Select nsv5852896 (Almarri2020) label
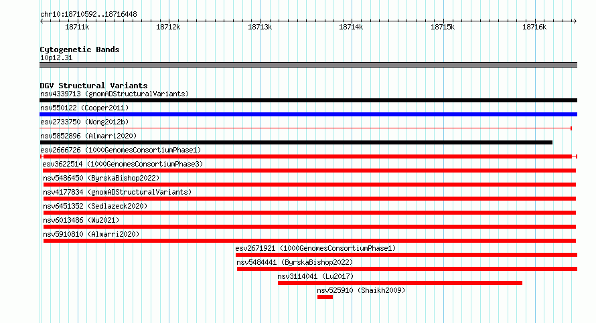Viewport: 596px width, 323px height. [88, 136]
